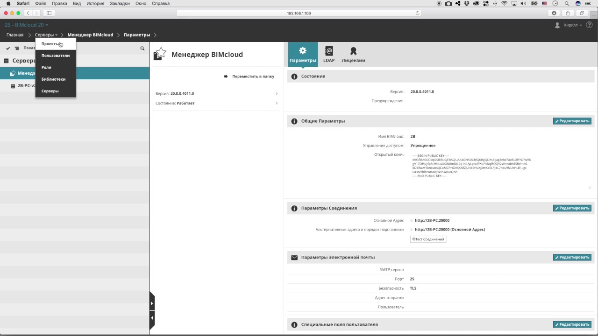
Task: Open the Apple menu
Action: tap(8, 3)
